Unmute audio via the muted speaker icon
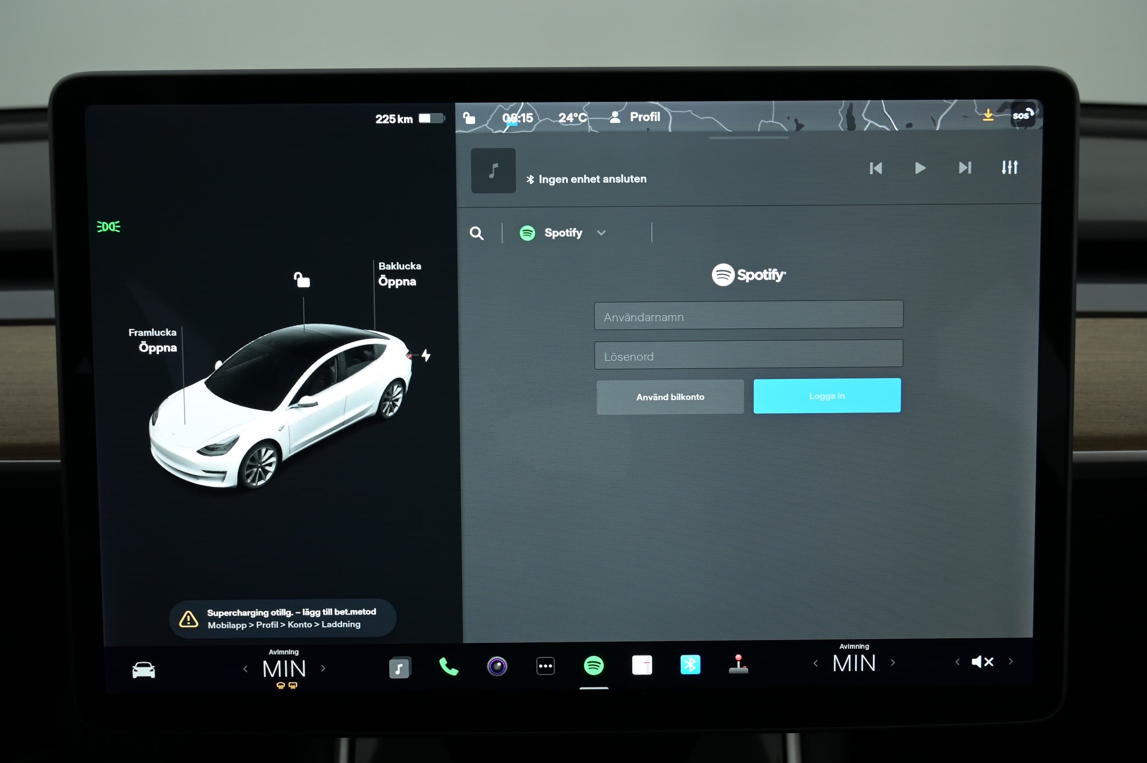This screenshot has height=763, width=1147. (x=982, y=662)
